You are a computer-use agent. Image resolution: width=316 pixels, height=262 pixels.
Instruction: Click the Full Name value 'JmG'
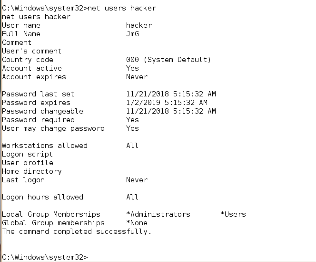pyautogui.click(x=132, y=34)
